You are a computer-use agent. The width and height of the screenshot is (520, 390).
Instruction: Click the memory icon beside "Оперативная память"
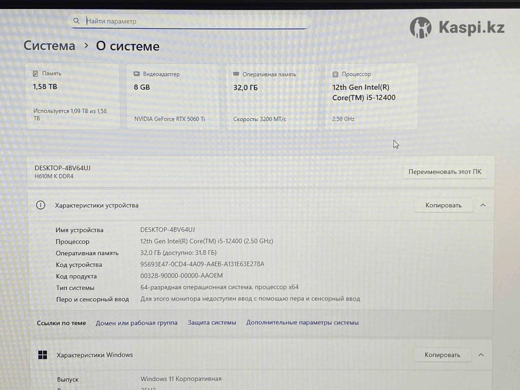coord(236,74)
